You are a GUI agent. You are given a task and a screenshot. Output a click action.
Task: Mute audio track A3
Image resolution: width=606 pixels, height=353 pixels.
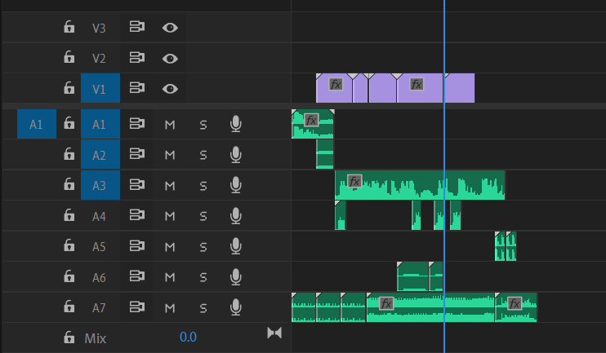170,186
